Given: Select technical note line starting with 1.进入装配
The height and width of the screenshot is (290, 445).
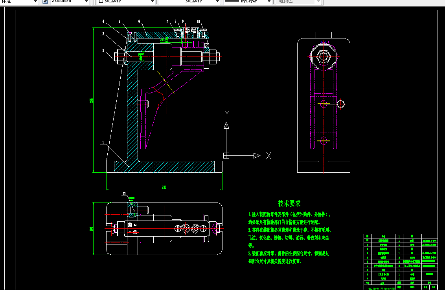Looking at the screenshot, I should click(x=289, y=215).
